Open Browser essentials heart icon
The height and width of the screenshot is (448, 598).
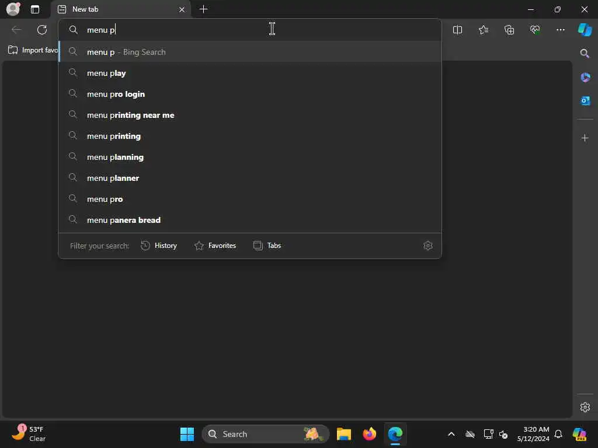coord(535,30)
